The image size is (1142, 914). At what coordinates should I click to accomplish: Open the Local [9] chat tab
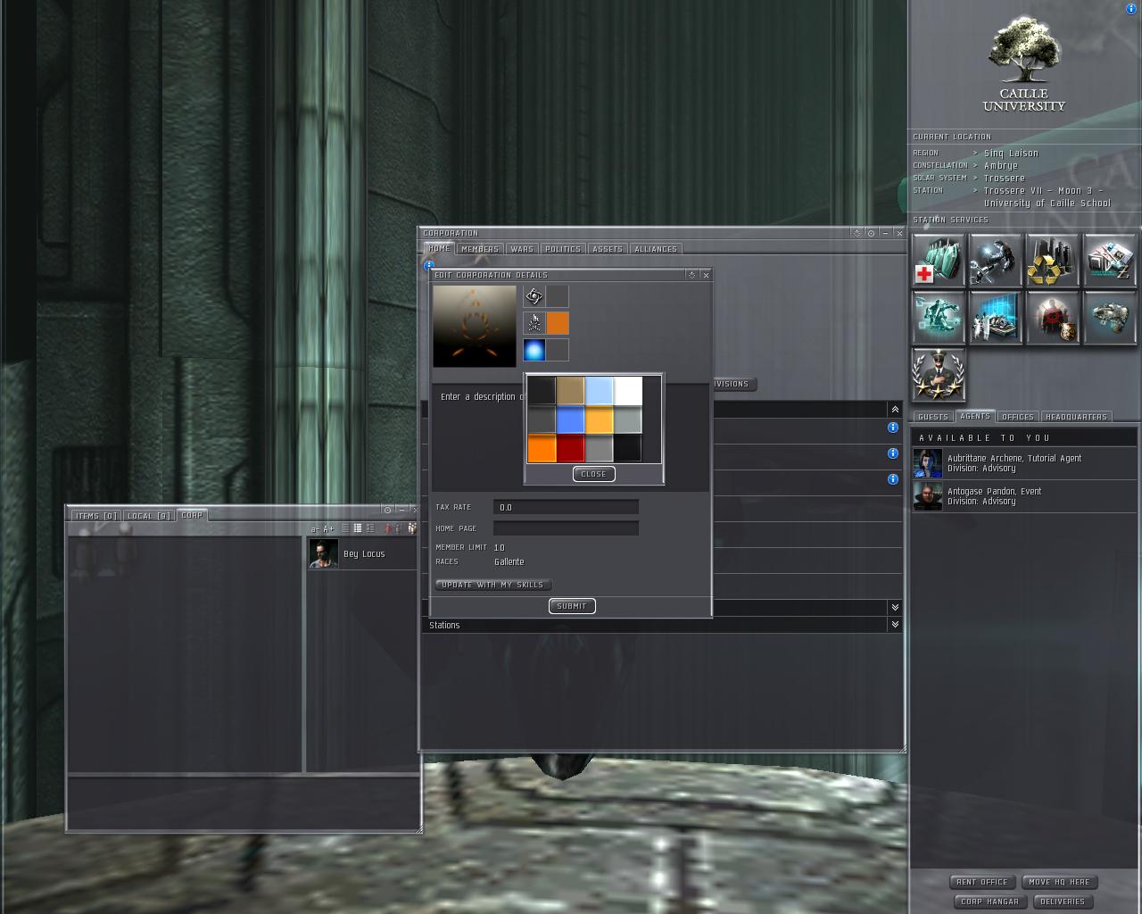(x=149, y=516)
